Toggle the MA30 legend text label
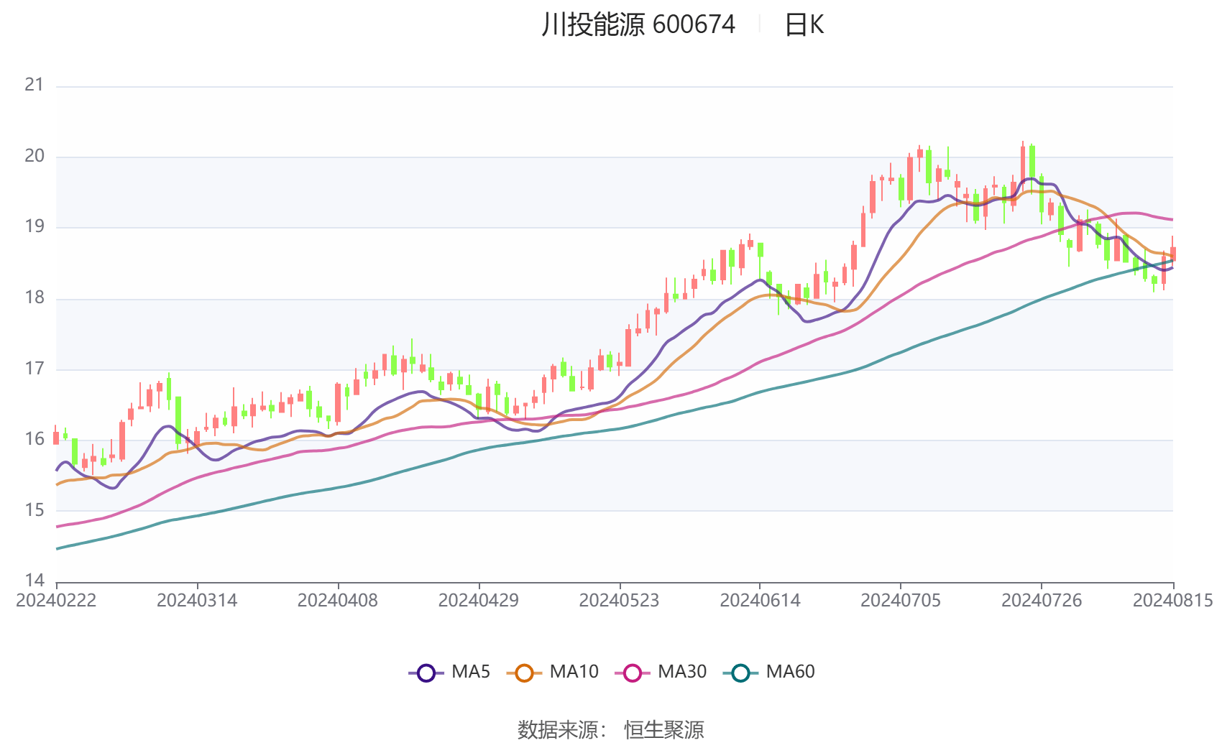The width and height of the screenshot is (1222, 743). [682, 672]
